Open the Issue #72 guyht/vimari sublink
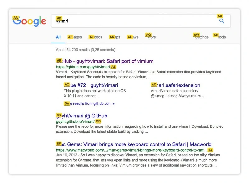The height and width of the screenshot is (183, 249). [91, 85]
